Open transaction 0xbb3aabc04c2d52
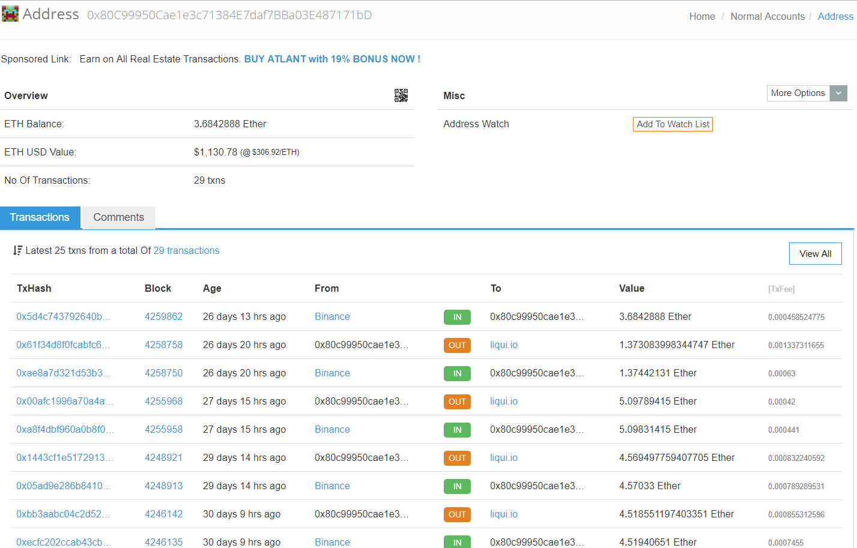This screenshot has height=548, width=857. tap(63, 514)
